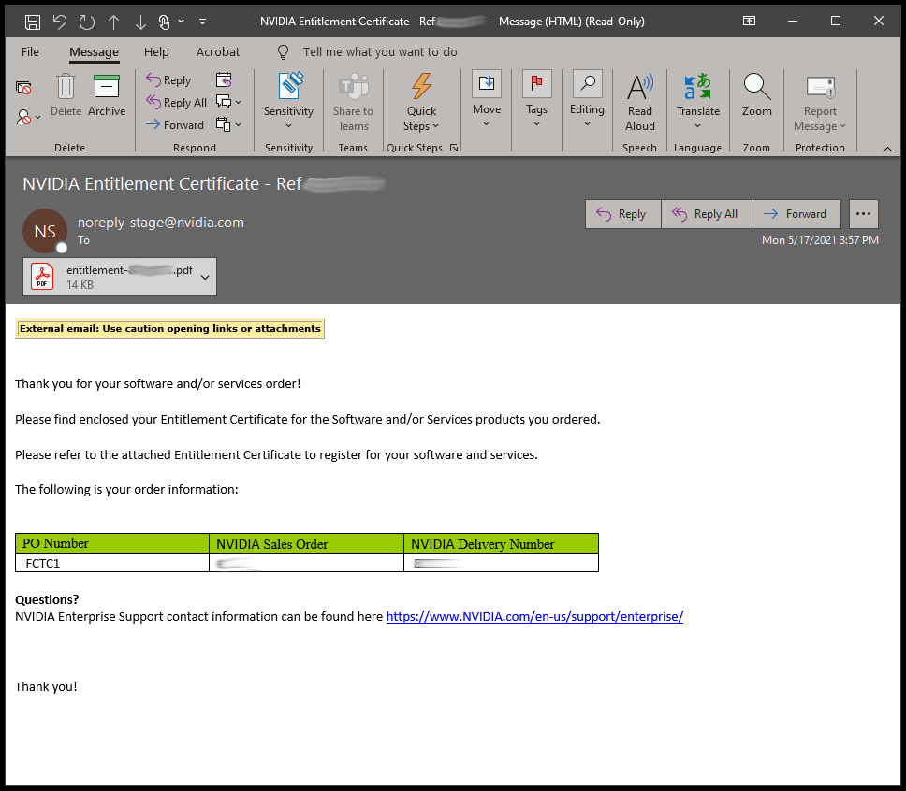Minimize the message window
The width and height of the screenshot is (906, 791).
(793, 22)
